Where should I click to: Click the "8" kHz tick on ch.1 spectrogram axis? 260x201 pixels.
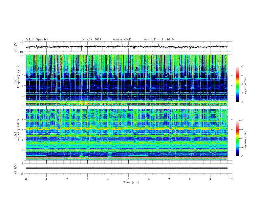point(23,65)
